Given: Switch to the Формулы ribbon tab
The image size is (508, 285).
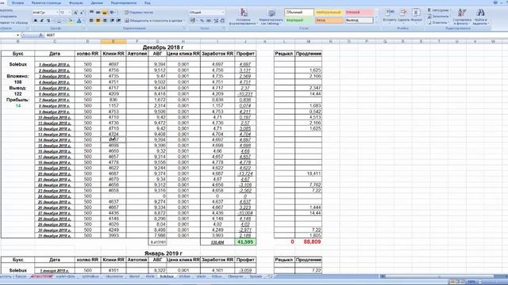Looking at the screenshot, I should coord(76,2).
